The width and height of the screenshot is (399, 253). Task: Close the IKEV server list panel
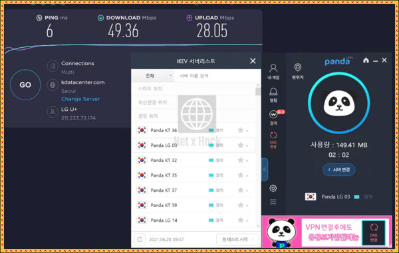[x=253, y=61]
